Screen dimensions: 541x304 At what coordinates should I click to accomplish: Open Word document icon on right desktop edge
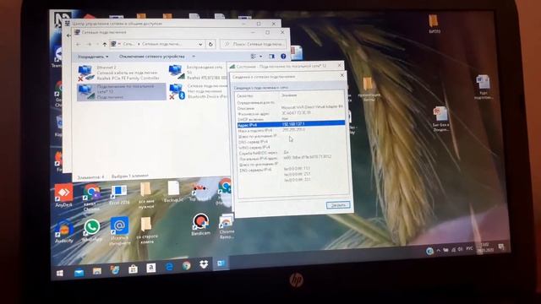484,87
